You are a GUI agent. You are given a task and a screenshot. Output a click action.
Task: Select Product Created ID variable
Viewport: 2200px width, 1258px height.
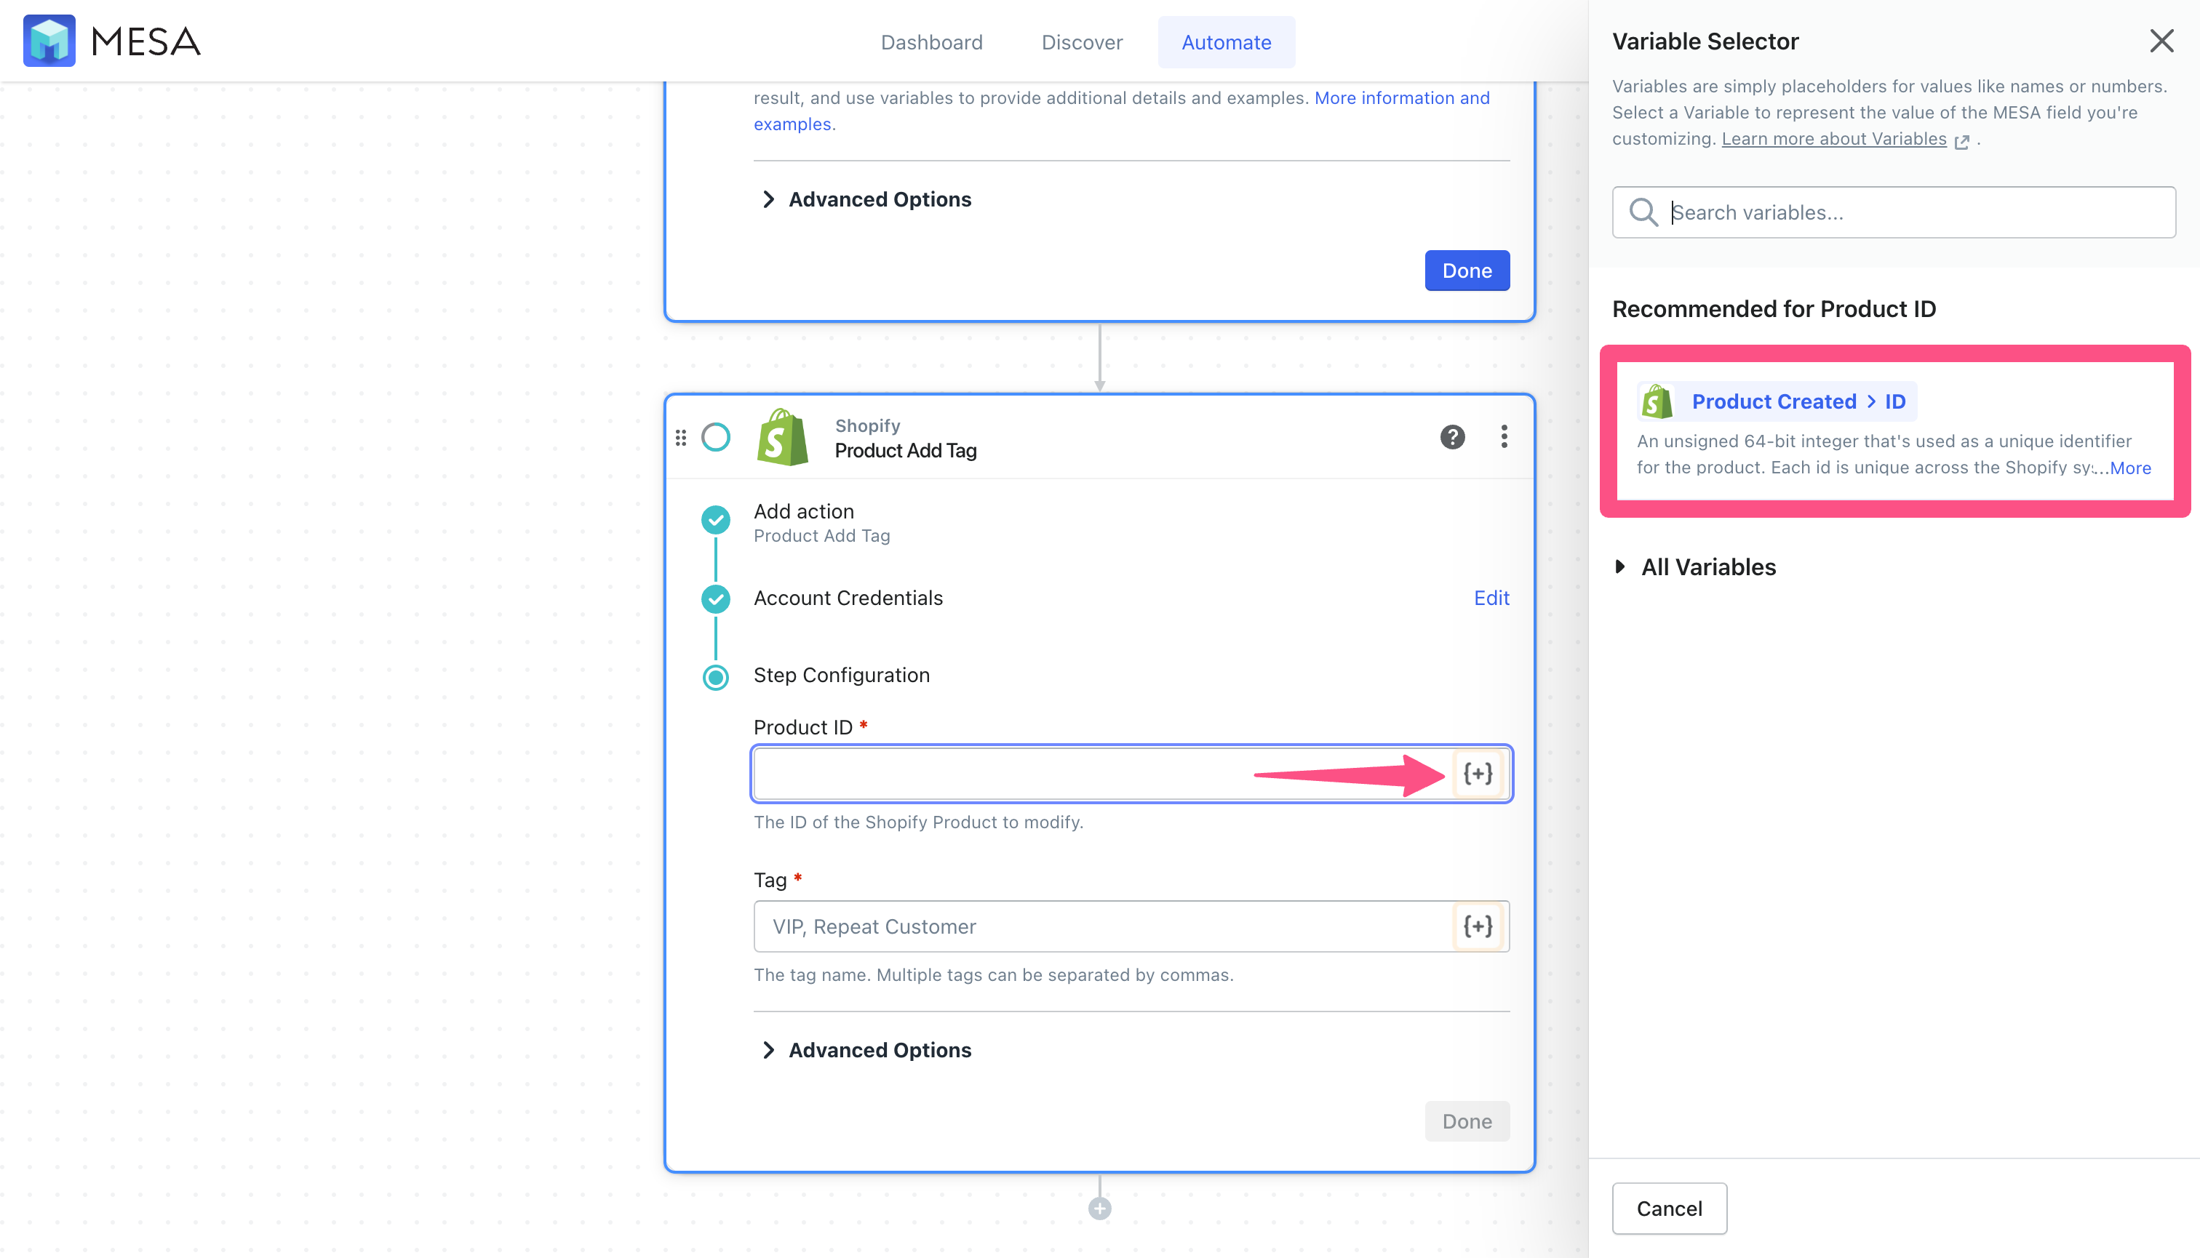point(1777,402)
